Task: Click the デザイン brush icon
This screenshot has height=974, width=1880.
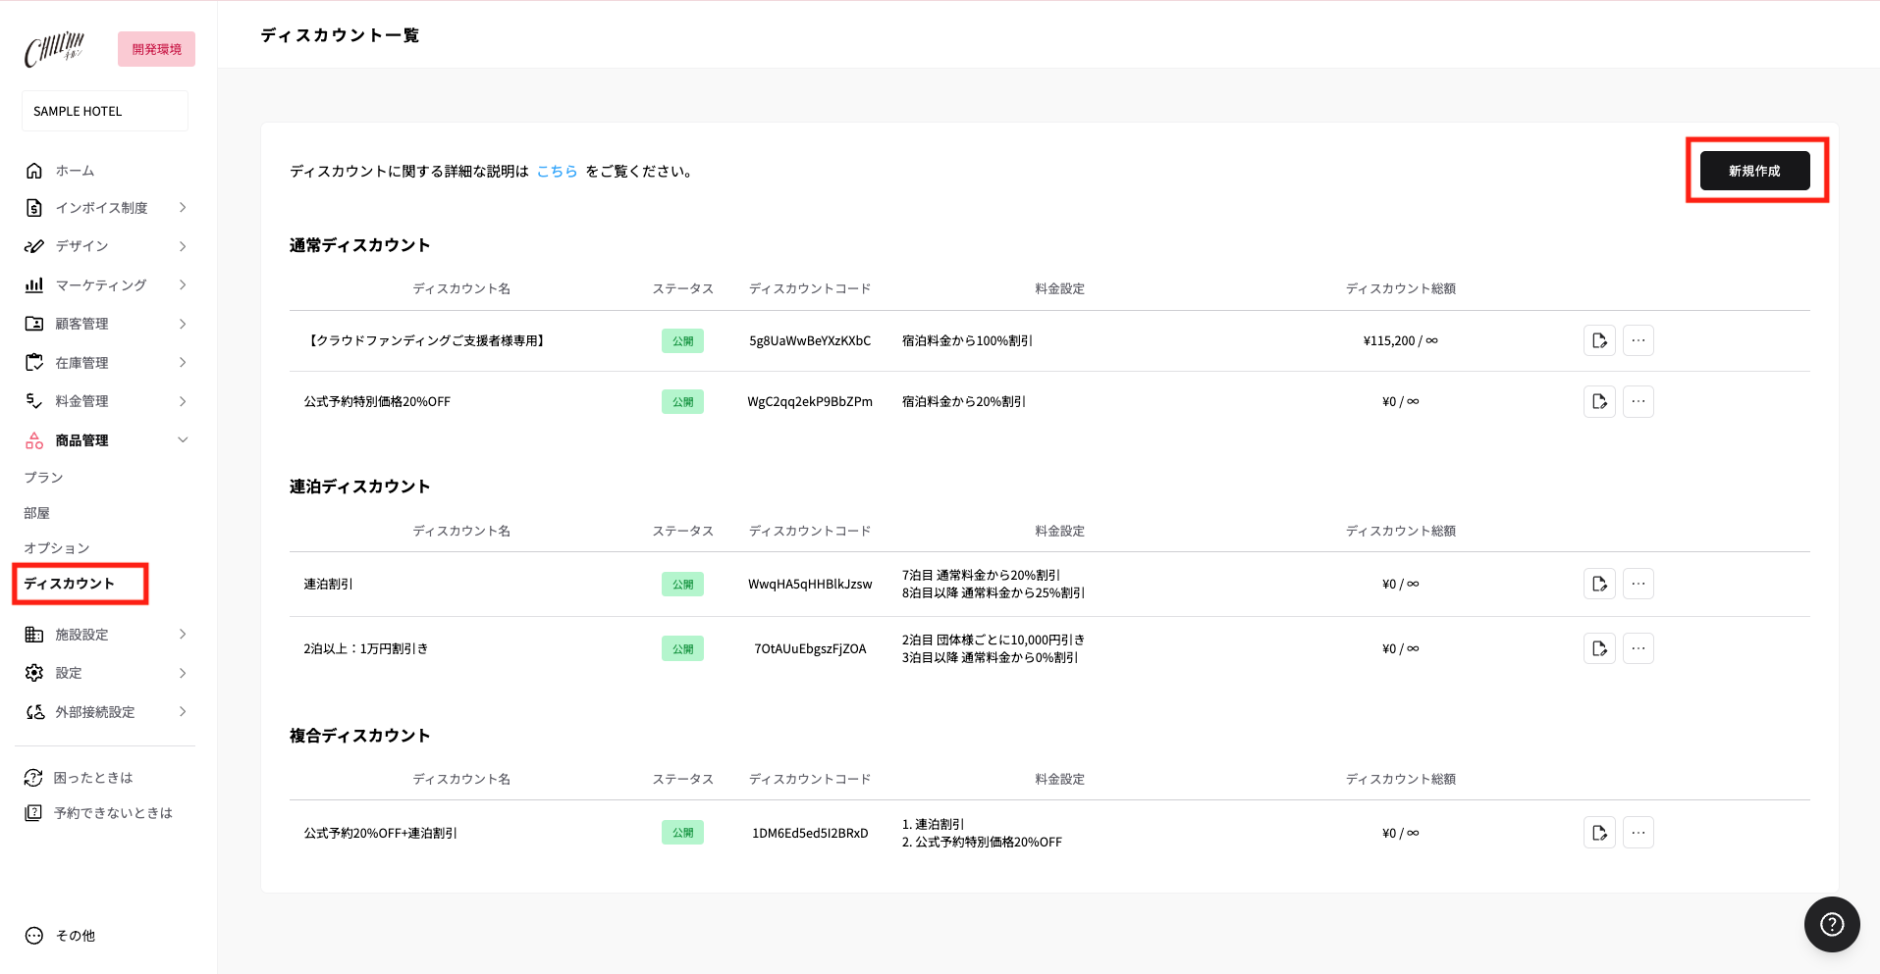Action: 34,246
